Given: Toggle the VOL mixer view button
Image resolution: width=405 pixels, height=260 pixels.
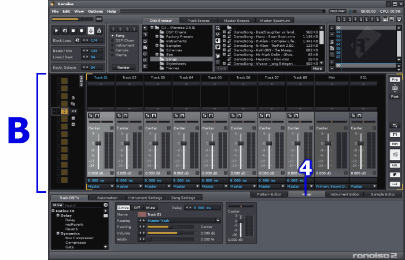Looking at the screenshot, I should (x=395, y=165).
